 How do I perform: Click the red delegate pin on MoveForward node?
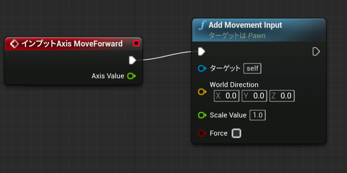click(136, 43)
